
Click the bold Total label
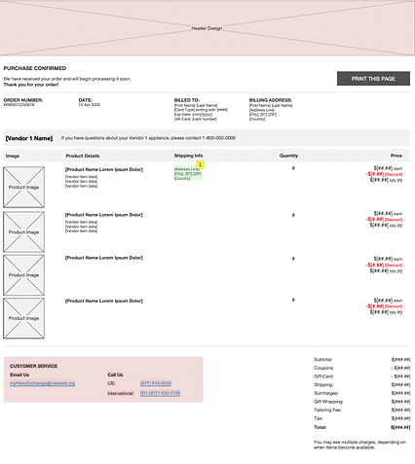tap(320, 427)
